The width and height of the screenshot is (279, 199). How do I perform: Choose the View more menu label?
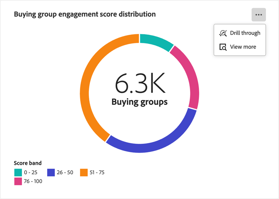pyautogui.click(x=243, y=47)
